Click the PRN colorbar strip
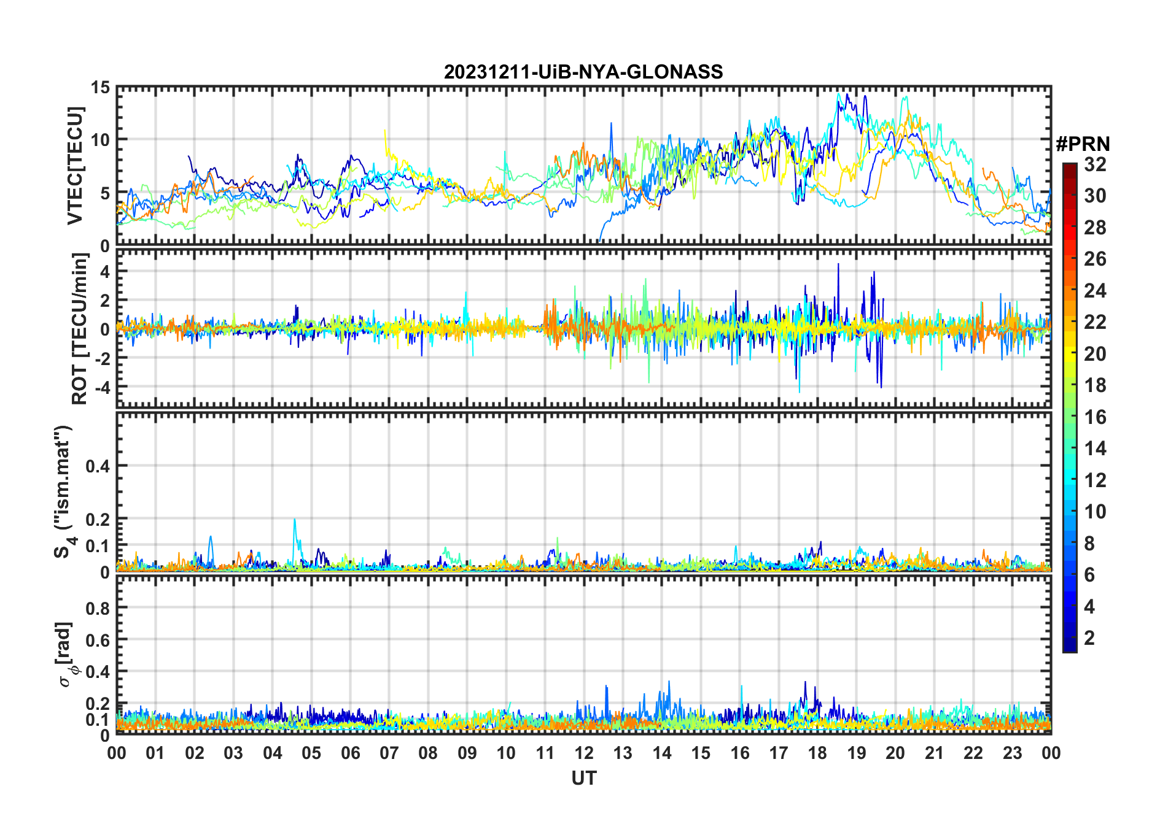1168x816 pixels. 1070,407
